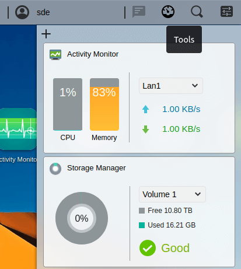Open the widgets sliders icon
This screenshot has height=269, width=241.
click(x=226, y=12)
